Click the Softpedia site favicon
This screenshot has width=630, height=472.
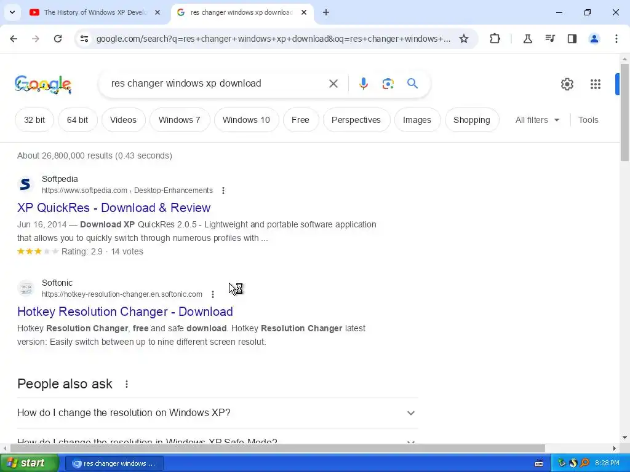tap(26, 184)
